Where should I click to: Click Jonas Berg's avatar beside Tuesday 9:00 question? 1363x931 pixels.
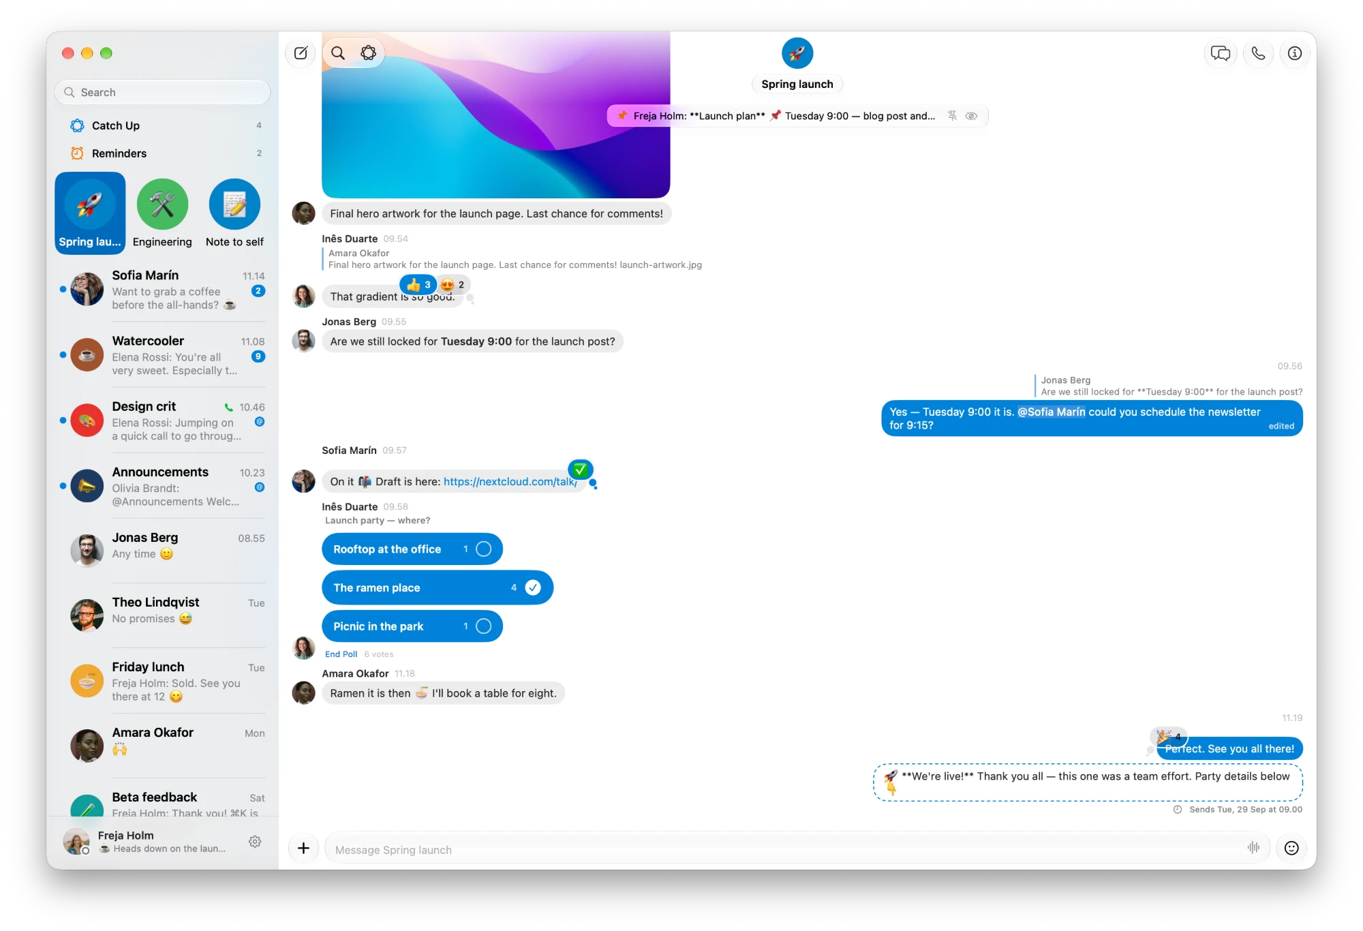(303, 340)
